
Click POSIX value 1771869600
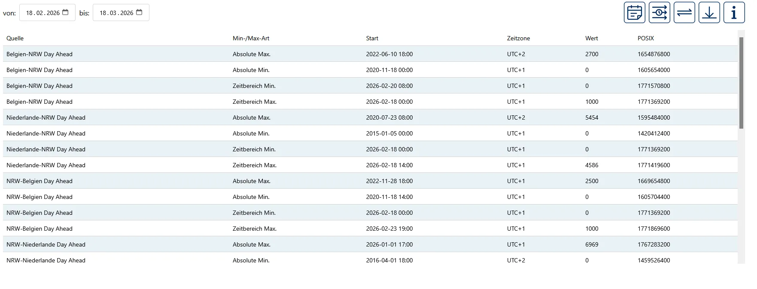654,229
